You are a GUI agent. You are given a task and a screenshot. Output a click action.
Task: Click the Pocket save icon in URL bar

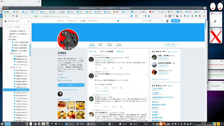coord(146,16)
